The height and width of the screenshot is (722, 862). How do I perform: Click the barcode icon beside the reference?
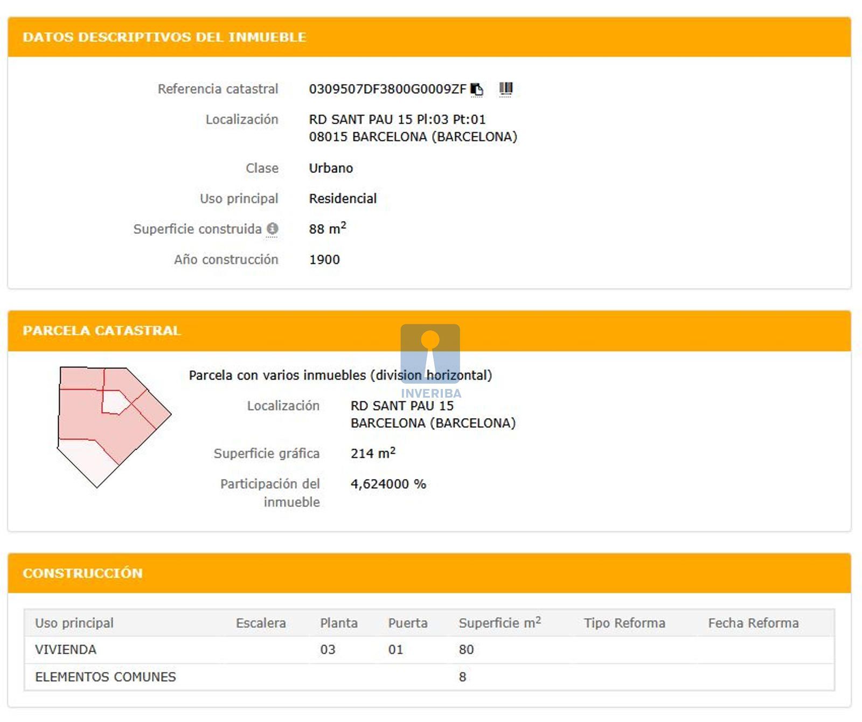(x=505, y=88)
